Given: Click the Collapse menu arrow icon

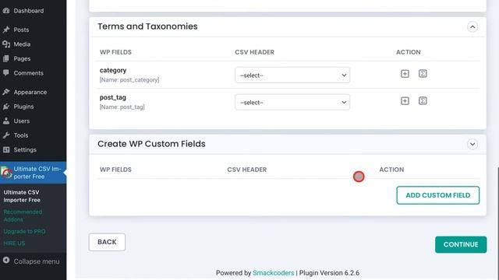Looking at the screenshot, I should point(6,261).
